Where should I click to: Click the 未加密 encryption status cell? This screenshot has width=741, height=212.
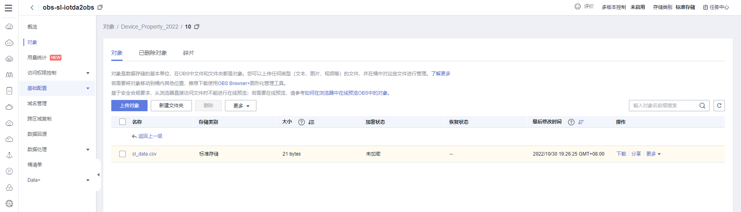[x=373, y=154]
